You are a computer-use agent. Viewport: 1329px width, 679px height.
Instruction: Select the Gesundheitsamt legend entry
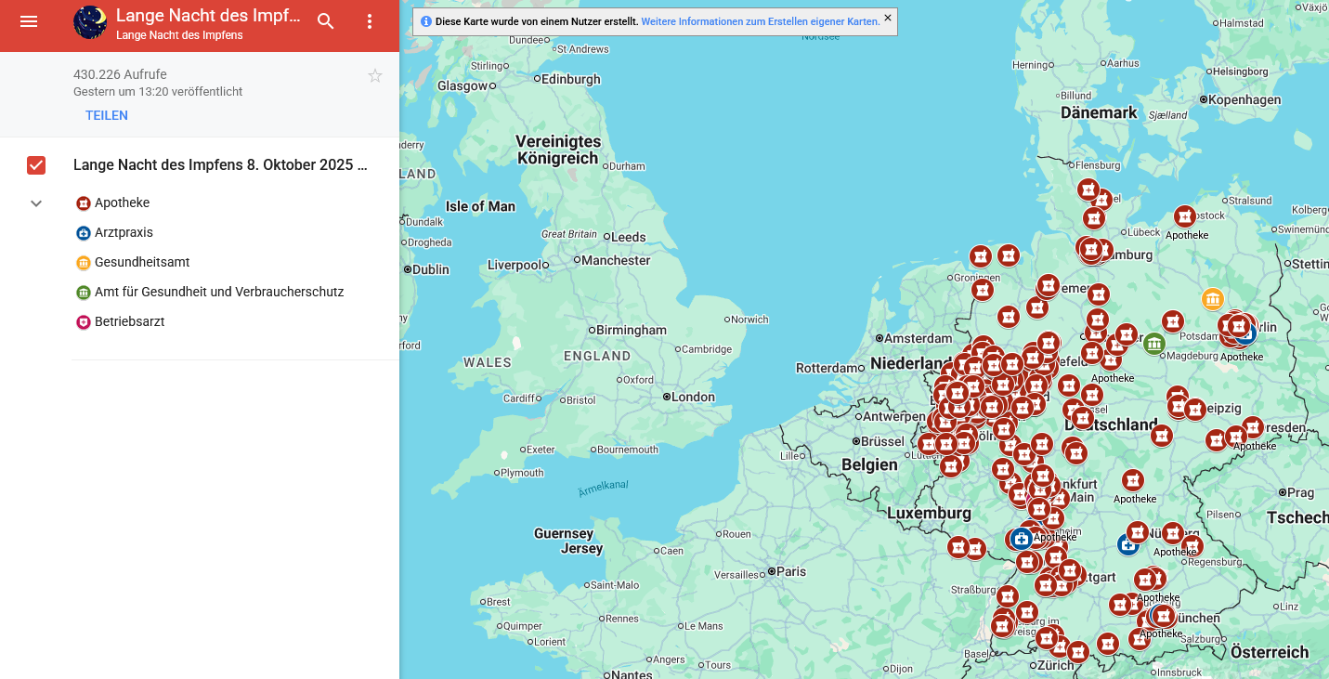(141, 262)
